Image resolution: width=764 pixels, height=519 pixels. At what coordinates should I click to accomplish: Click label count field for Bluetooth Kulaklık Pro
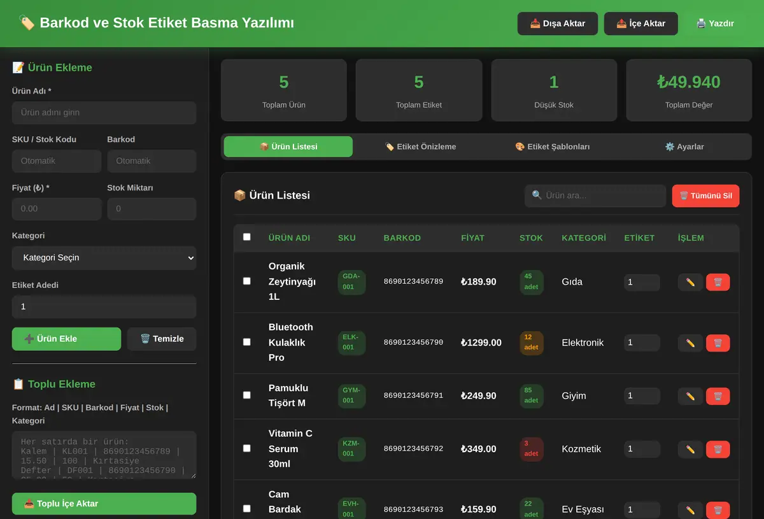[642, 343]
